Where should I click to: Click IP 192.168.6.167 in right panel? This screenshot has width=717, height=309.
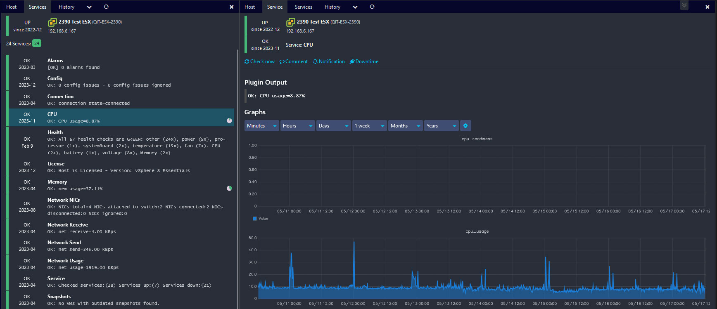pos(300,31)
